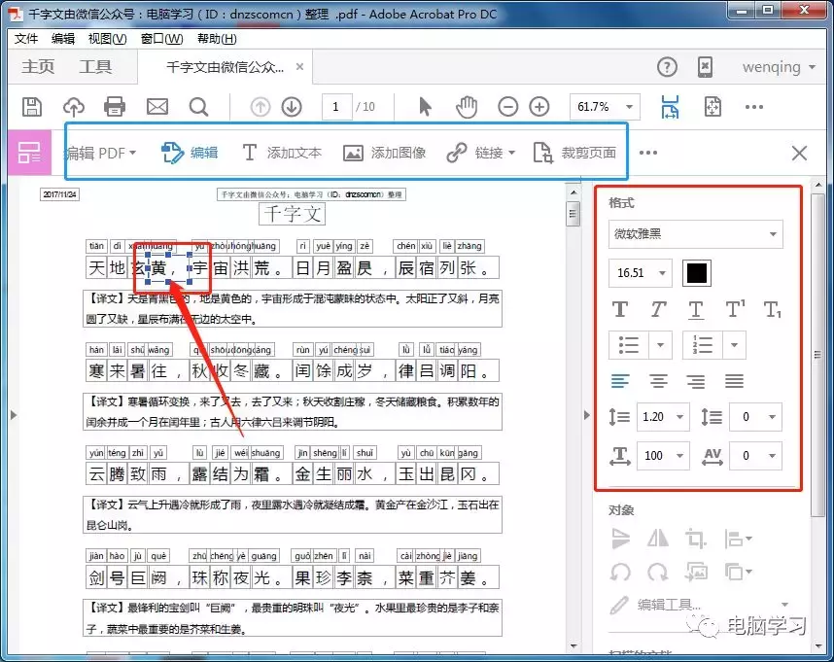Enable italic formatting for the text

[x=659, y=309]
